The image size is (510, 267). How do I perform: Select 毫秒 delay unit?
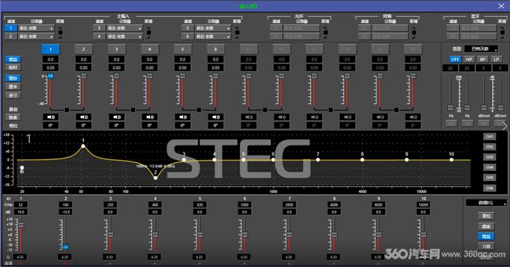13,78
